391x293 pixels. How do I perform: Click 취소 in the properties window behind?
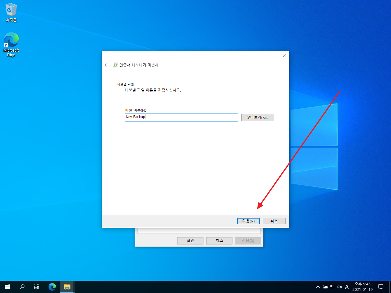pos(219,241)
